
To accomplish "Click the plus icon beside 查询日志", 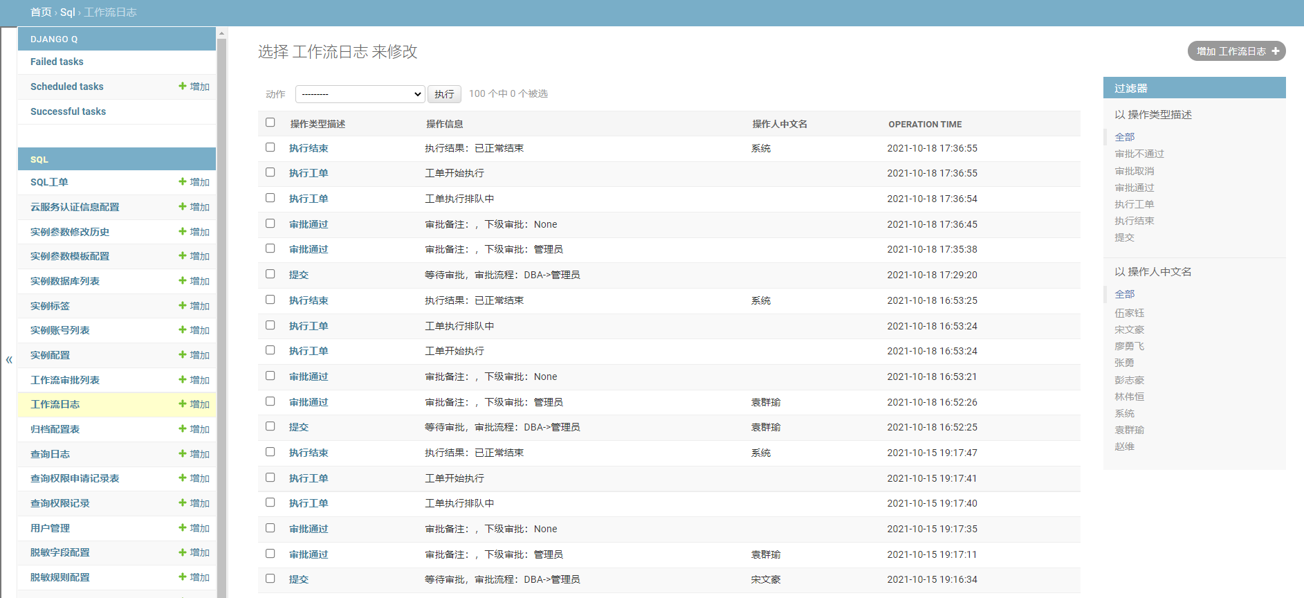I will pyautogui.click(x=183, y=454).
